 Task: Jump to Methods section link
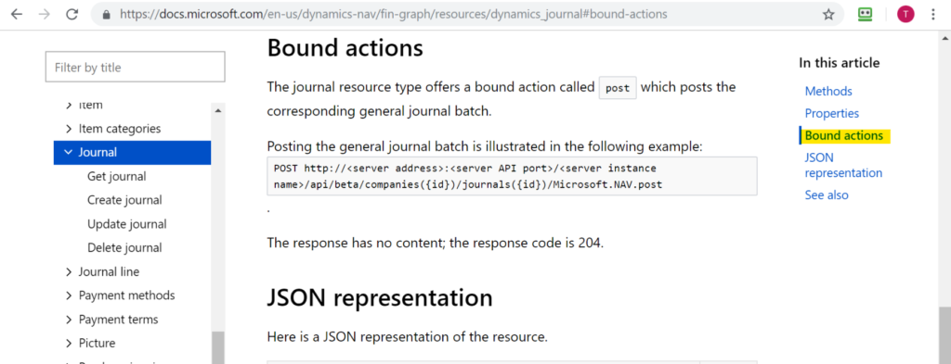click(828, 92)
